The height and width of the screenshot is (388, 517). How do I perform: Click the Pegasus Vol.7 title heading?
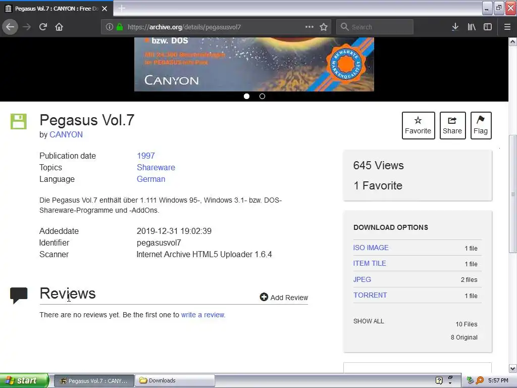coord(87,120)
